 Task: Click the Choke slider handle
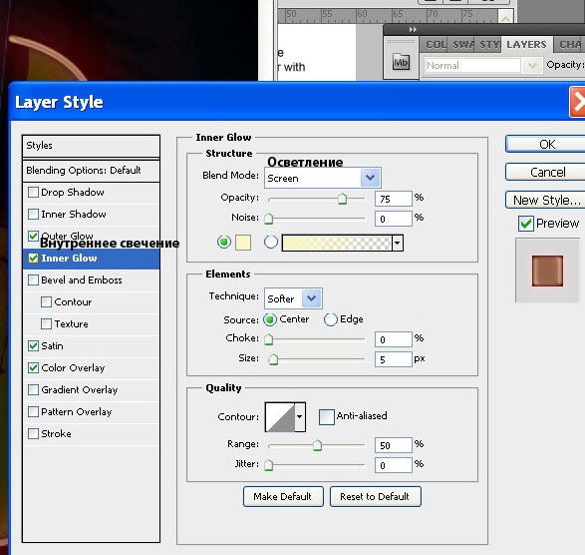click(269, 339)
